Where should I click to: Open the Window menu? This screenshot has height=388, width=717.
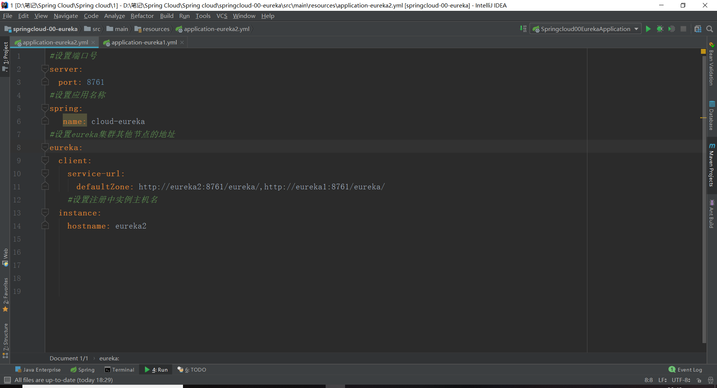pos(244,16)
